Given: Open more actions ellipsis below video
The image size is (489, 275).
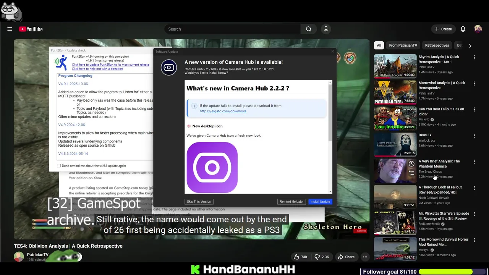Looking at the screenshot, I should [x=365, y=257].
